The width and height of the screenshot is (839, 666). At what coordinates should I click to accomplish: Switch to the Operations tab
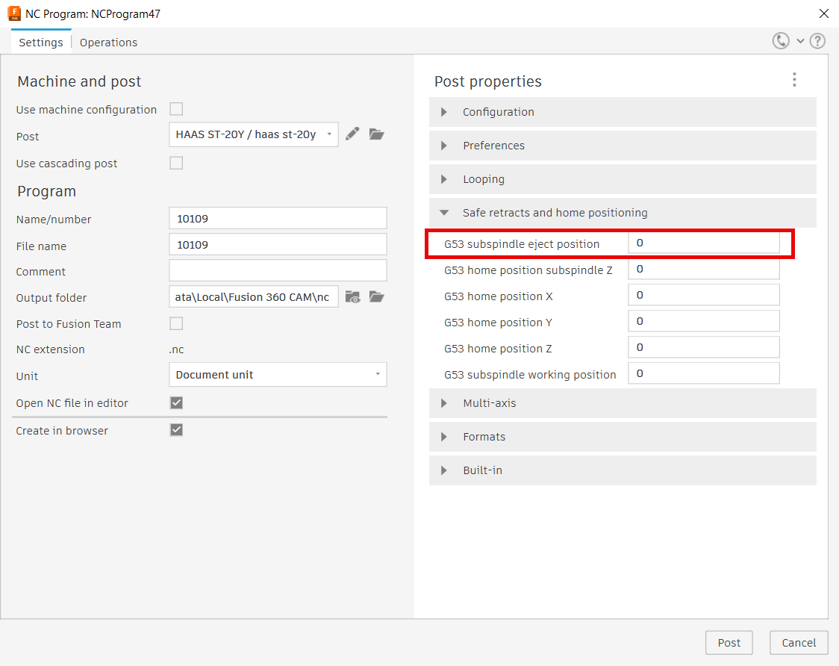pos(108,43)
